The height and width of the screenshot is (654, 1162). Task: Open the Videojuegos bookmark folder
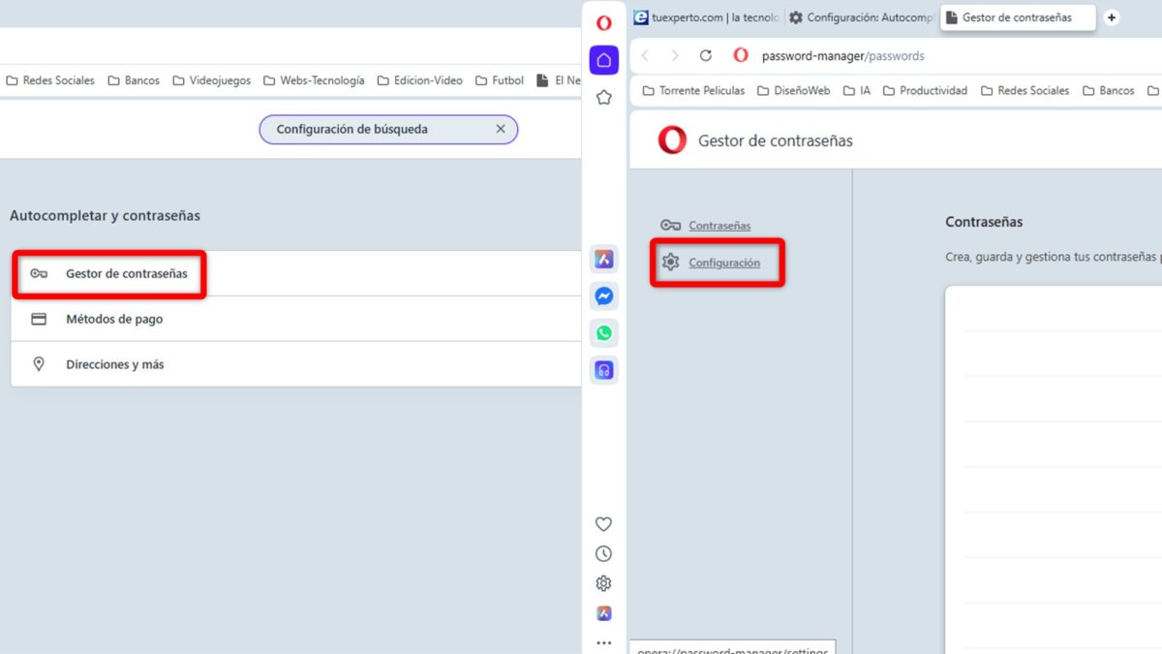point(211,80)
